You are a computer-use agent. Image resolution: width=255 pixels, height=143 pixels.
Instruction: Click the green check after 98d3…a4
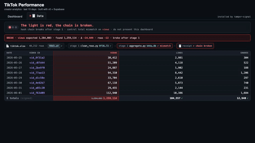point(62,46)
